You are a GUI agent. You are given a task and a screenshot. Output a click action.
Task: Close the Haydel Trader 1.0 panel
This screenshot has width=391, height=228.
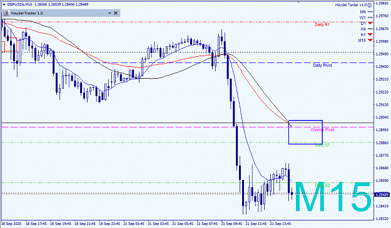[x=116, y=13]
